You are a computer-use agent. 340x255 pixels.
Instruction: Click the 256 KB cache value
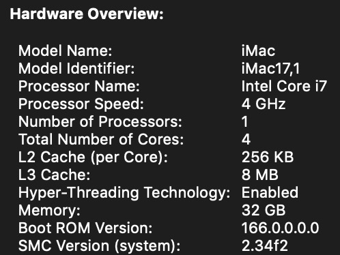tap(268, 157)
